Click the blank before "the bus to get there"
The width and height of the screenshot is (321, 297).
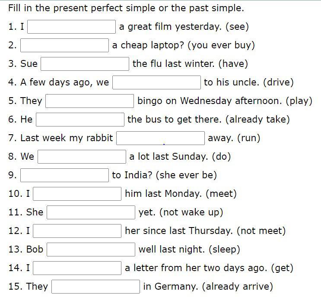(x=80, y=120)
